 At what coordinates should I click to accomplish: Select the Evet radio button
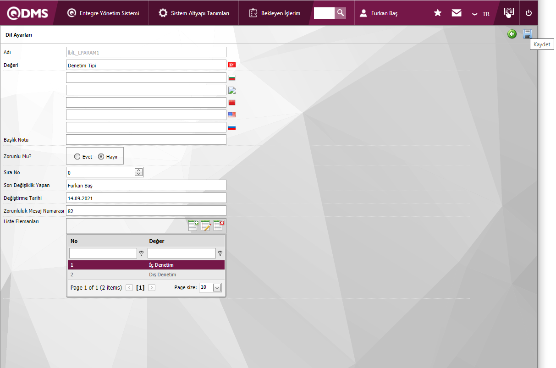pos(77,157)
